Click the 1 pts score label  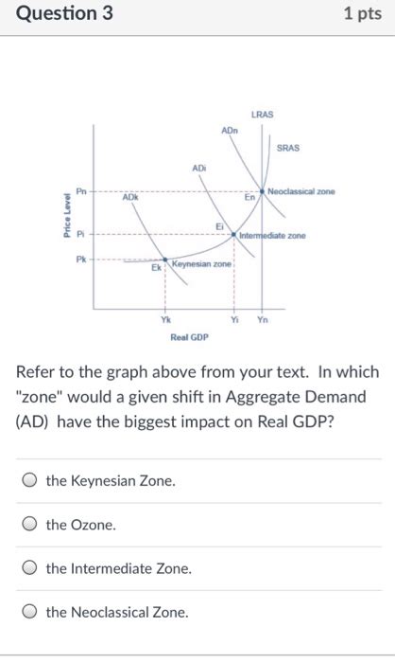(x=363, y=13)
